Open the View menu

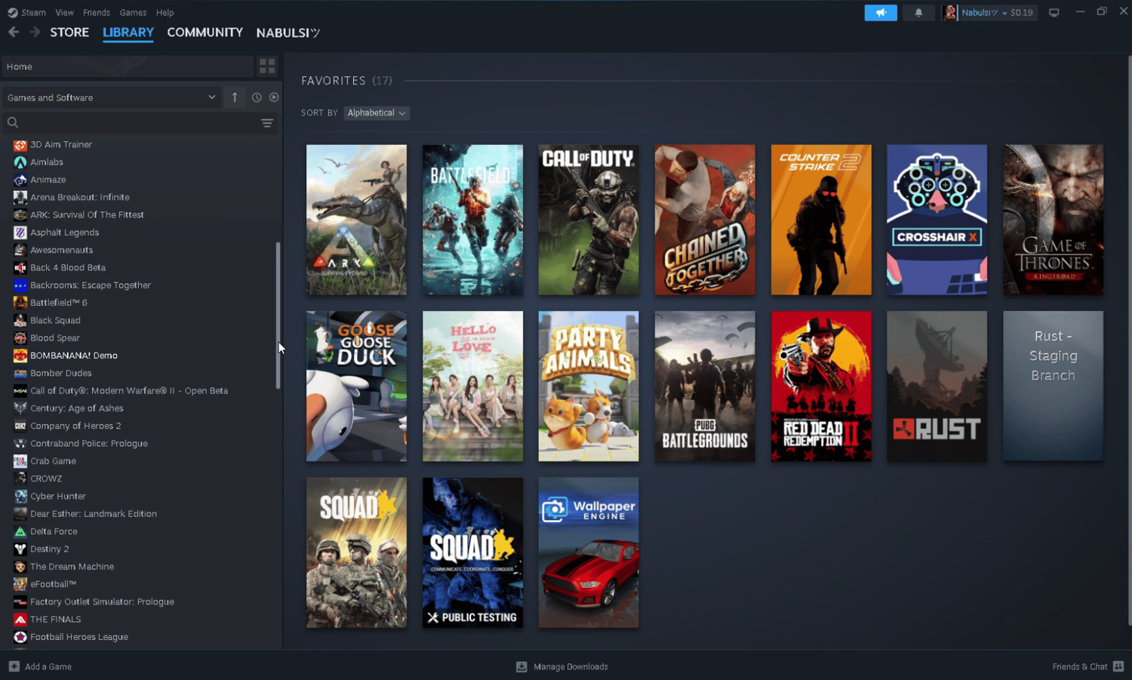click(x=65, y=13)
